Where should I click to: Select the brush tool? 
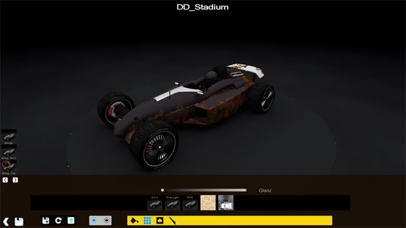click(x=173, y=220)
